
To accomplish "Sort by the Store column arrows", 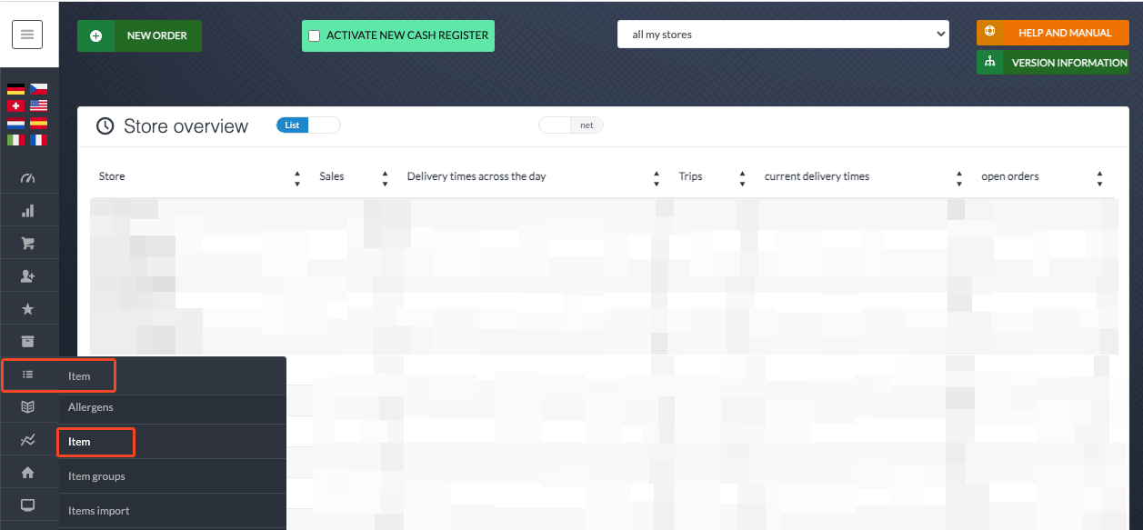I will click(x=296, y=177).
